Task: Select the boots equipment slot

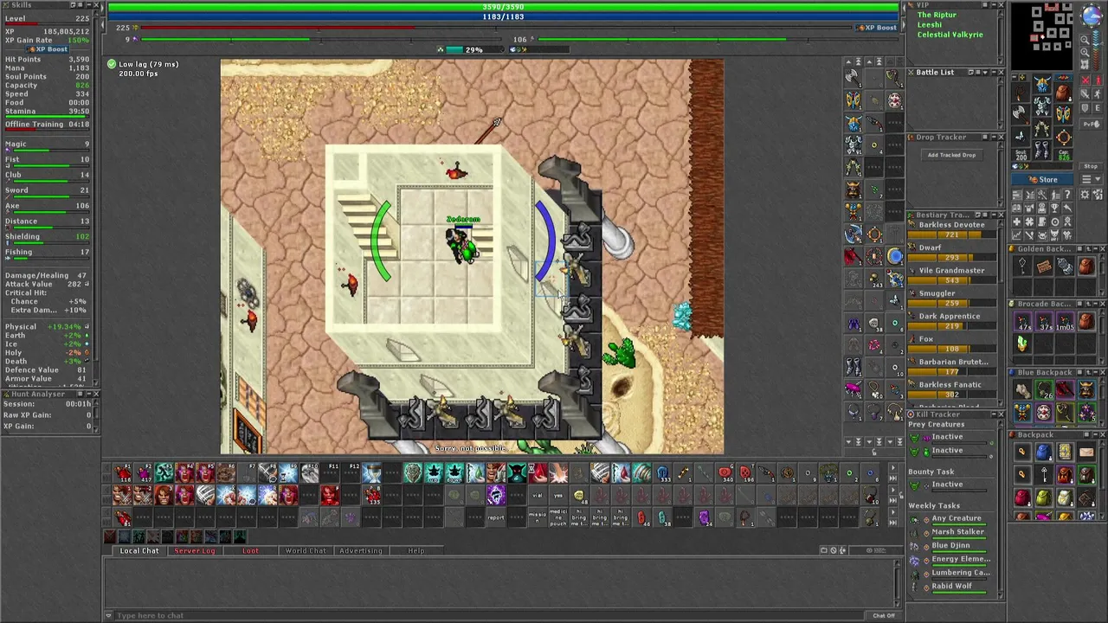Action: [1042, 149]
